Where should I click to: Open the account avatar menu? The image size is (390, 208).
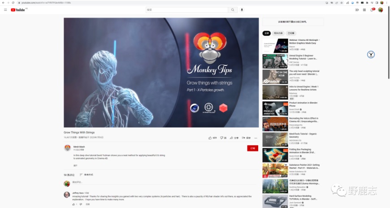point(381,10)
